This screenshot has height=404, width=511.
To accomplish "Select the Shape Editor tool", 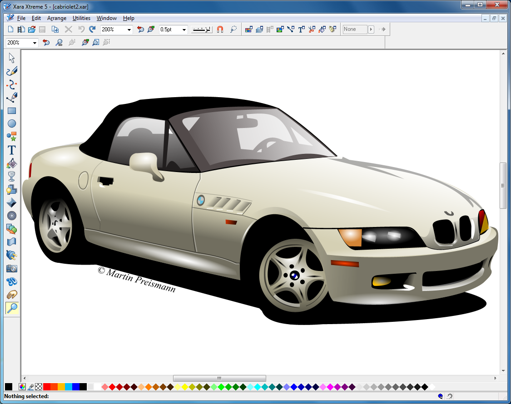I will pos(12,84).
